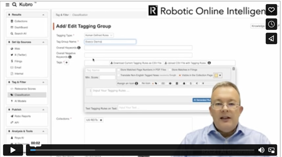282x157 pixels.
Task: Click the Knowledge button at top right
Action: (x=258, y=26)
